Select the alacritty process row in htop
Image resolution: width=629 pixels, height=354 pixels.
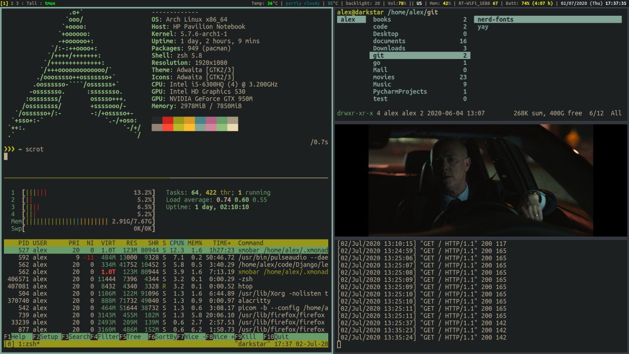[x=166, y=300]
